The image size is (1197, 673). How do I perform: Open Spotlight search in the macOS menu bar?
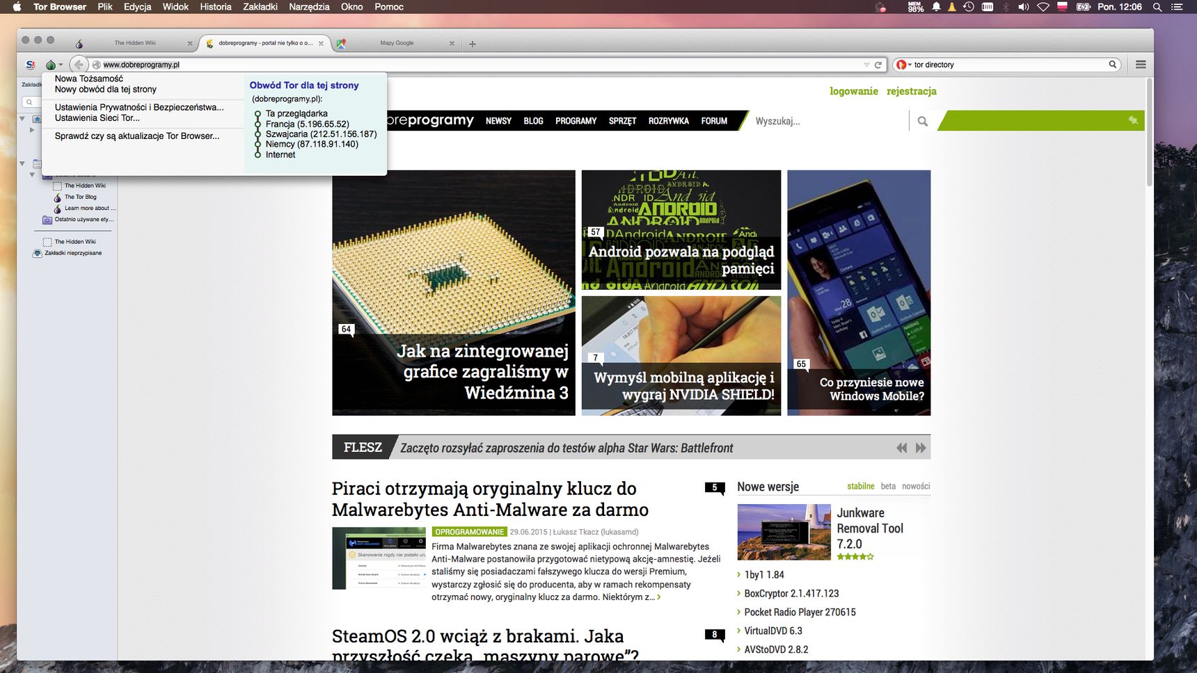click(x=1157, y=7)
